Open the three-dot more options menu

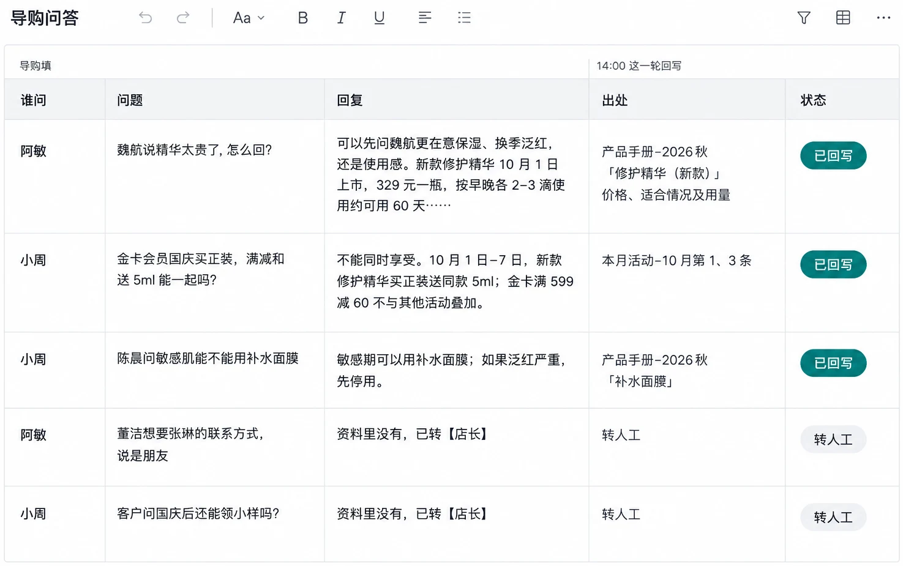click(x=883, y=18)
